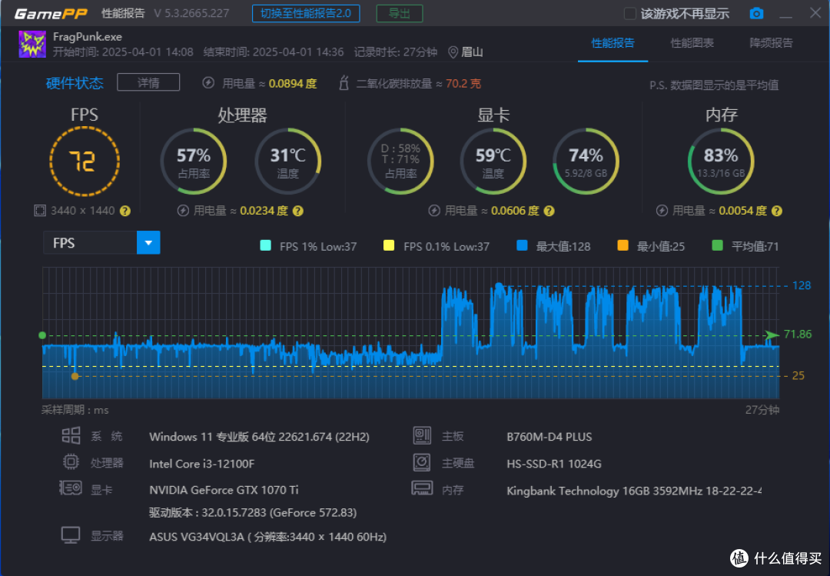Click the FragPunk game icon

(32, 44)
